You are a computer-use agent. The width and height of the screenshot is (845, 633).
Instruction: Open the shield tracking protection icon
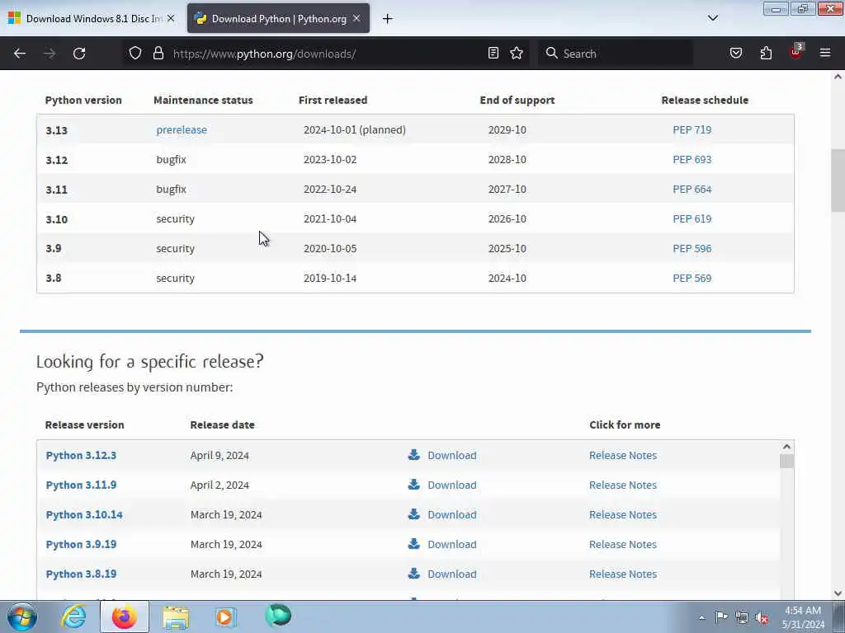135,54
